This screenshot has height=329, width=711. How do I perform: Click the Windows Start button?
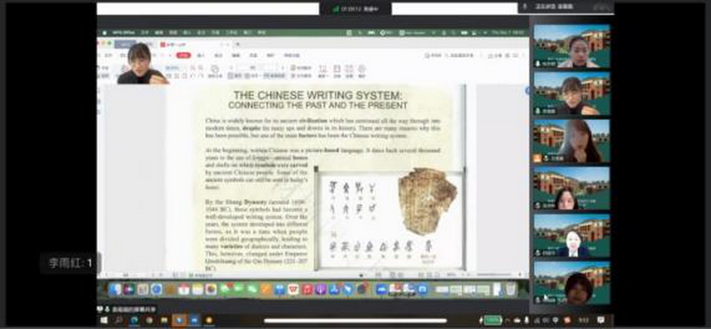103,320
